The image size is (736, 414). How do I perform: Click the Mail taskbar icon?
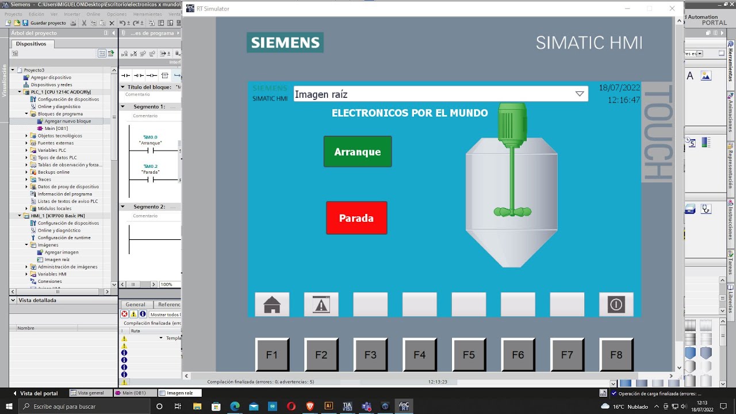(254, 407)
